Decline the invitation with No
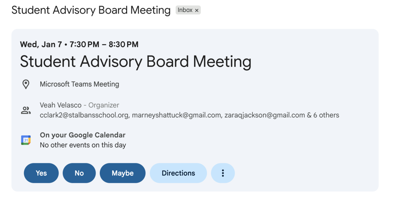 (x=79, y=173)
